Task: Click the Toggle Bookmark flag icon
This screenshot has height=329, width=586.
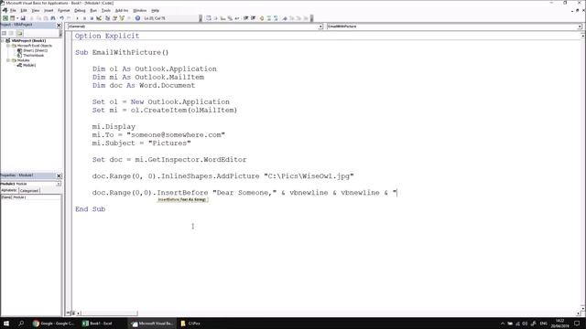Action: coord(285,18)
